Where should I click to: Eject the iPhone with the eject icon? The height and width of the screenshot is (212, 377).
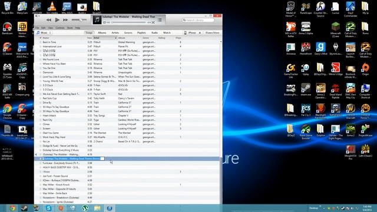(x=200, y=33)
